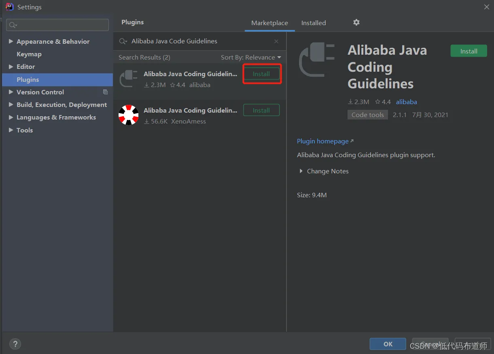Click the XenoAmess plugin red-black logo
Image resolution: width=494 pixels, height=354 pixels.
(129, 115)
